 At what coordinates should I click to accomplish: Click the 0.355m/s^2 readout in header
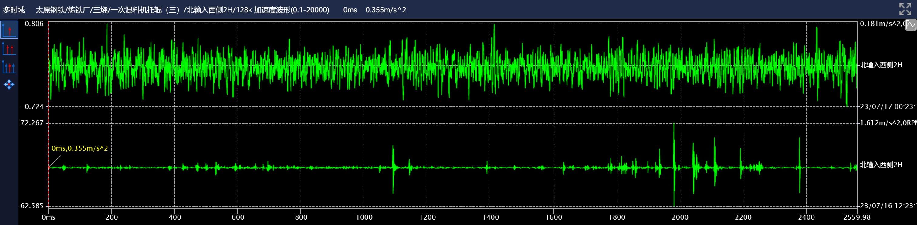pos(386,10)
